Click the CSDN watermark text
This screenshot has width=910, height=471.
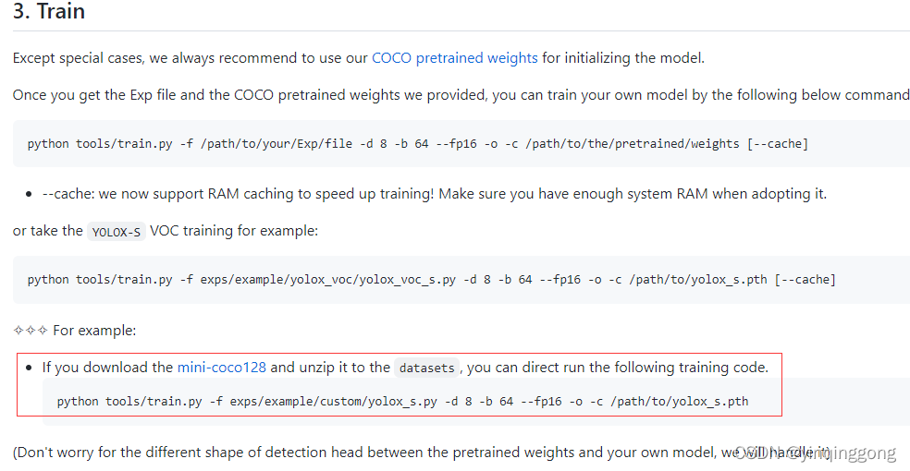coord(816,453)
